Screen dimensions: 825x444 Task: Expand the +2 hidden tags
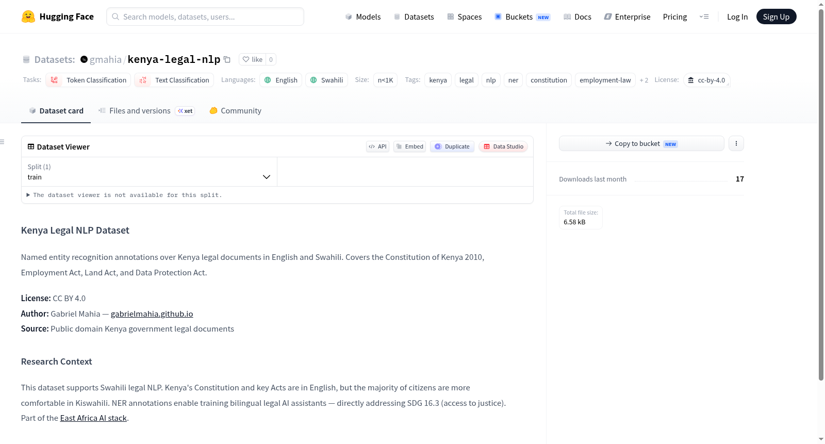644,80
